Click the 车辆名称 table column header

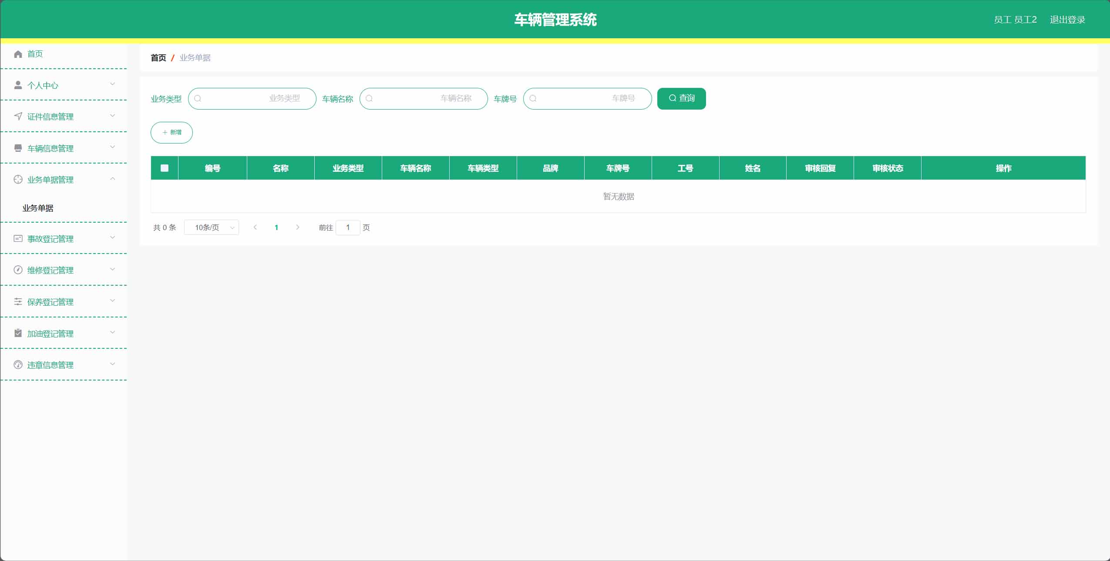point(415,168)
